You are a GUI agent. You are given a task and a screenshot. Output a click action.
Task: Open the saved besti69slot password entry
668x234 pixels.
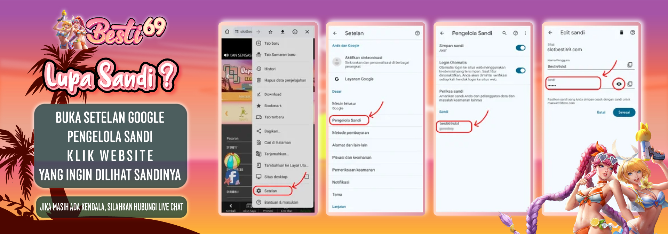pos(454,126)
